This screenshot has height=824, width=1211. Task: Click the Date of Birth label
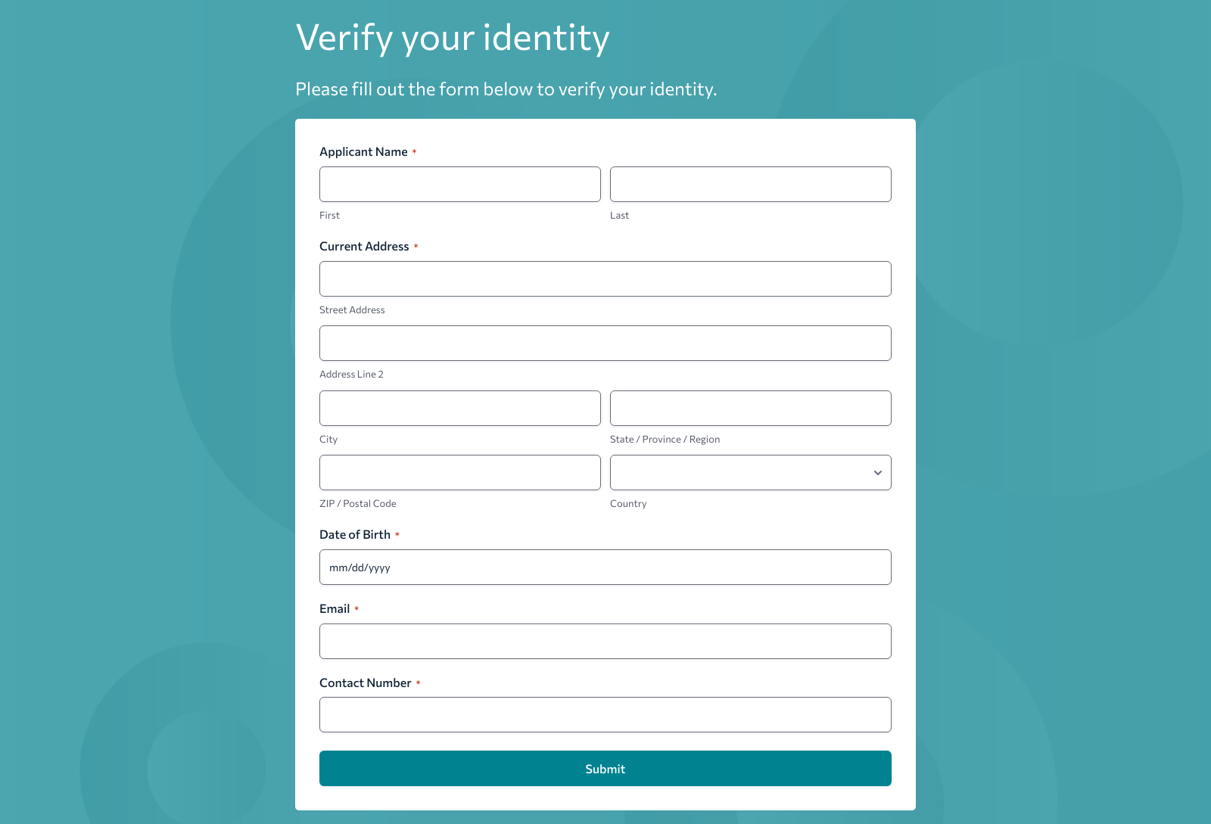point(355,534)
